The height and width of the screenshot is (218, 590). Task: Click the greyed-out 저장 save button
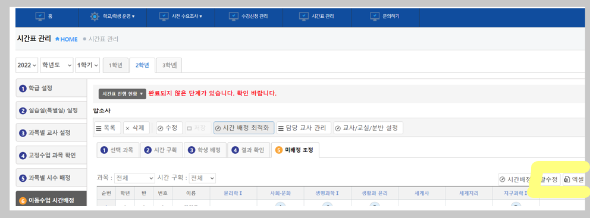click(197, 128)
